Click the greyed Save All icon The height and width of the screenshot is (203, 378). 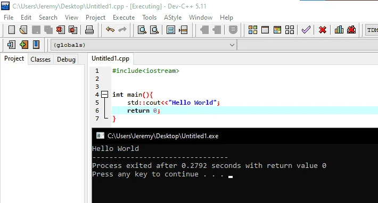coord(48,30)
